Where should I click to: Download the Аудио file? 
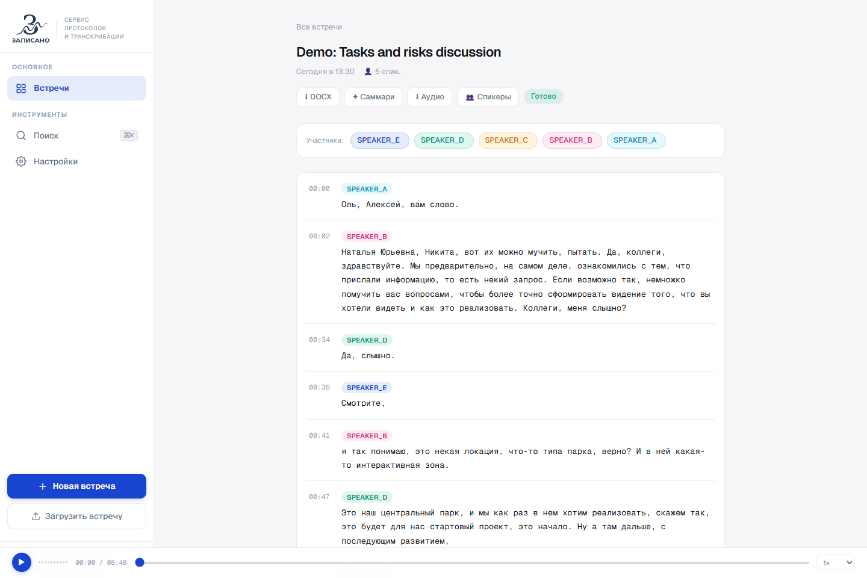429,97
